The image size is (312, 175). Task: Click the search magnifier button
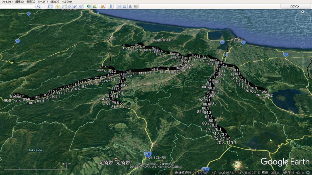(x=38, y=6)
